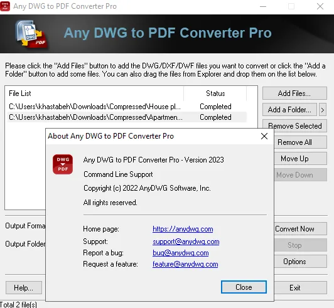Click the DWG PDF icon in About dialog
The height and width of the screenshot is (308, 334).
[x=63, y=164]
